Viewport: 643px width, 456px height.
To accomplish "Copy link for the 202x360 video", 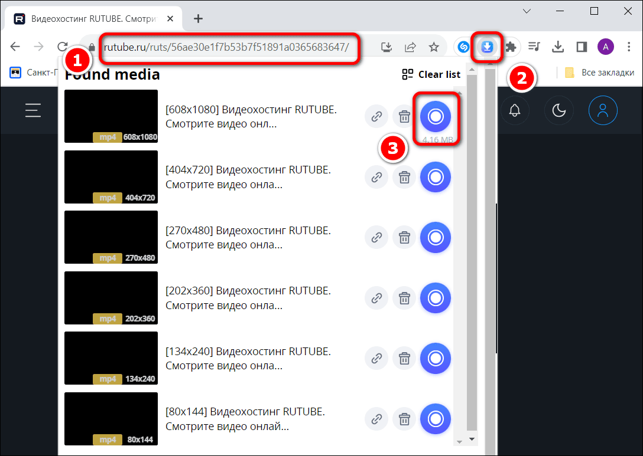I will click(x=376, y=298).
